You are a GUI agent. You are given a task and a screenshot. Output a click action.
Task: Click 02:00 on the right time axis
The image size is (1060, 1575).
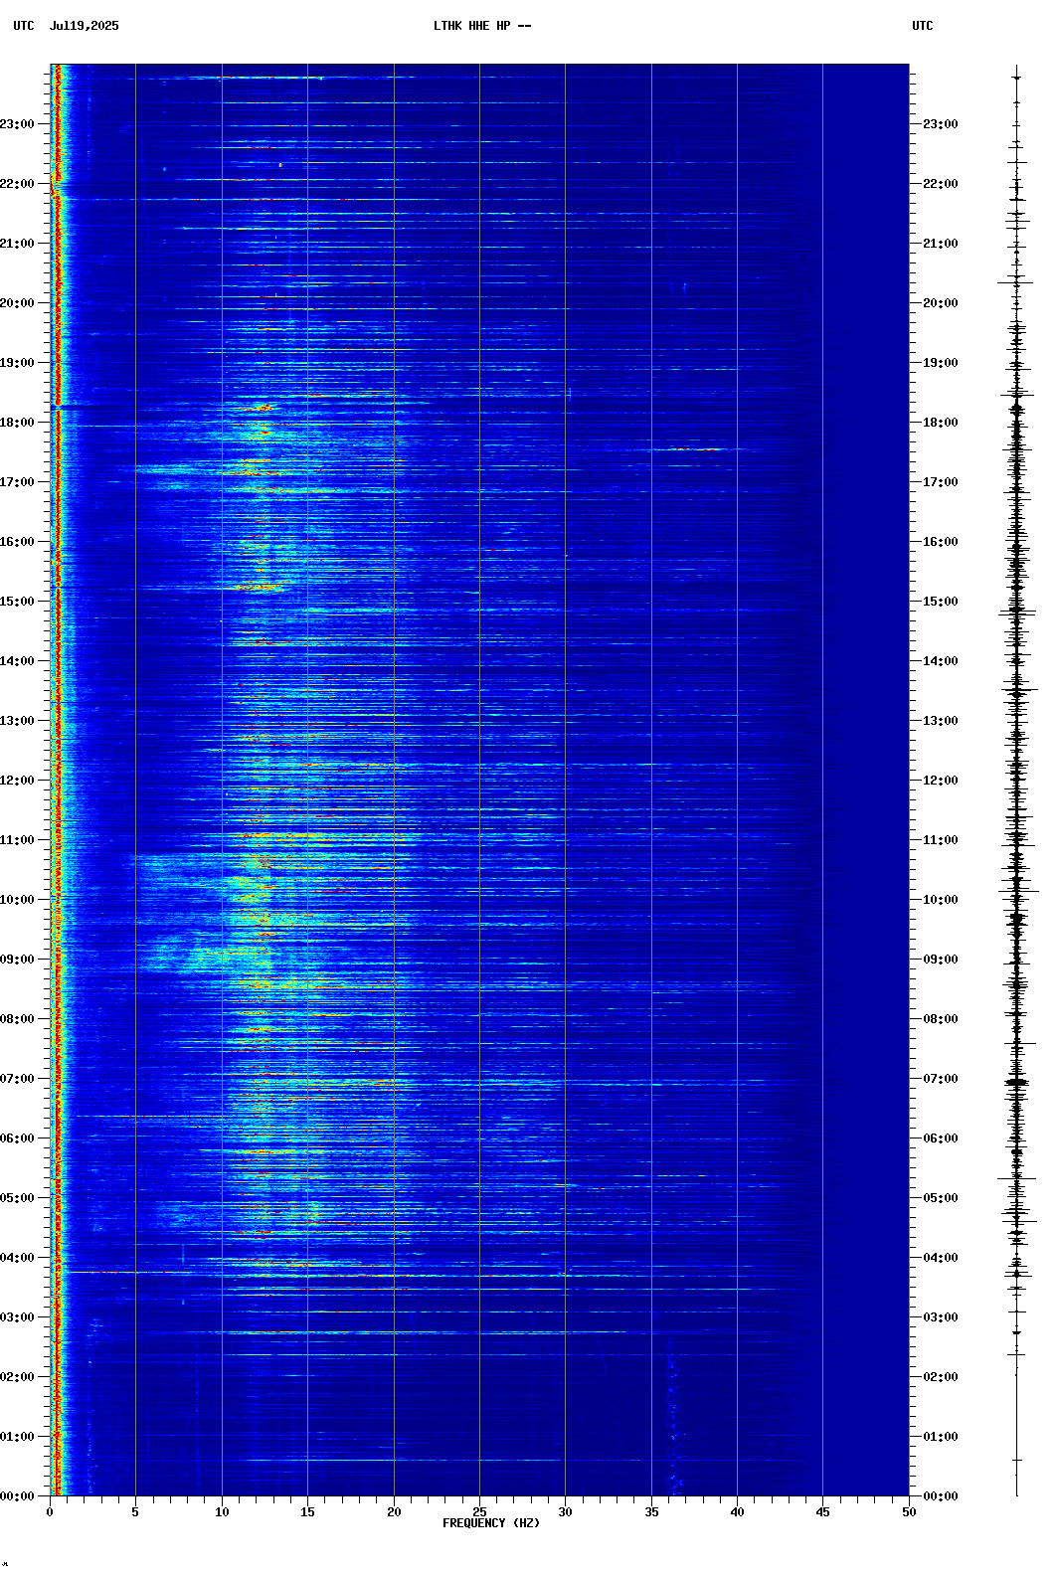(941, 1377)
